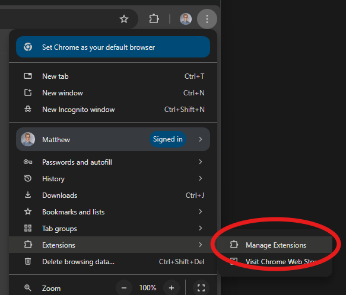Open a New tab
This screenshot has width=346, height=295.
point(113,76)
